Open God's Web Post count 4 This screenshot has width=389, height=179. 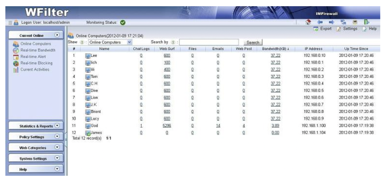point(244,126)
